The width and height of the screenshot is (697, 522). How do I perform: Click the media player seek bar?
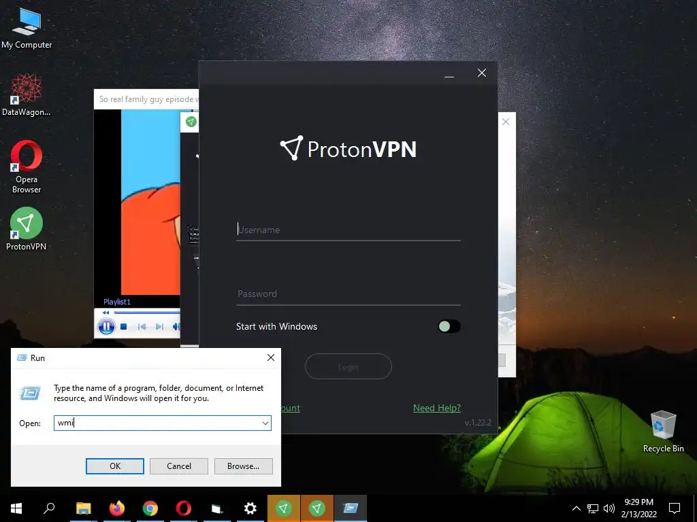point(147,313)
